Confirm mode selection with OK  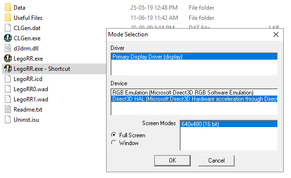172,161
